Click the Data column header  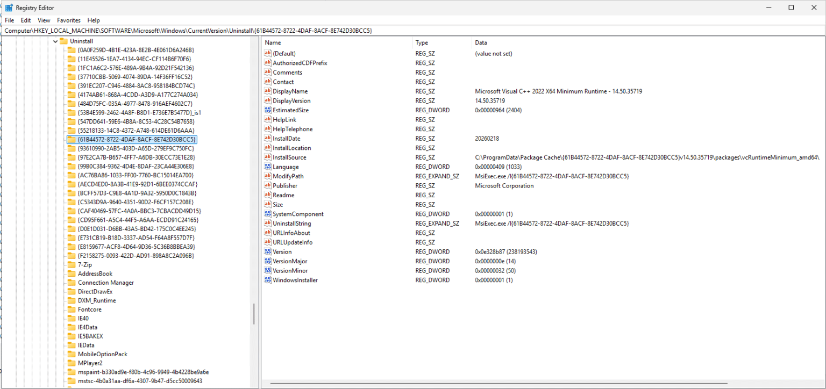tap(648, 42)
